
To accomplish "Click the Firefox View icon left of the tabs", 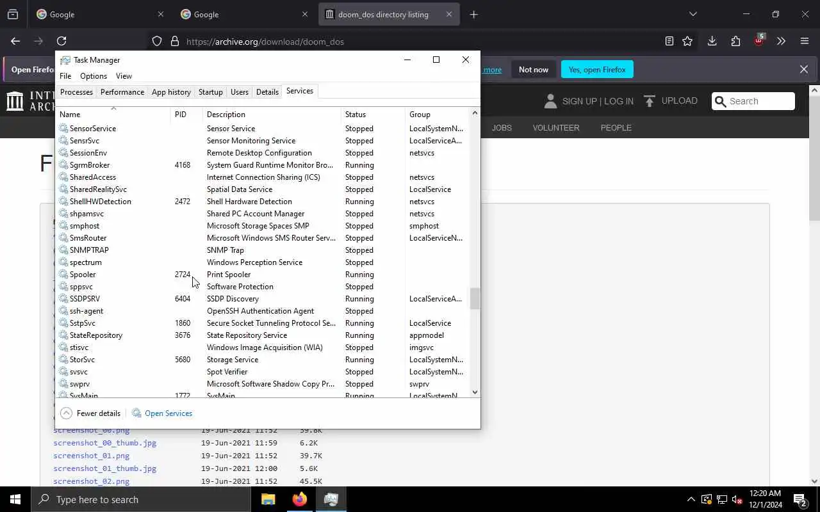I will point(13,14).
